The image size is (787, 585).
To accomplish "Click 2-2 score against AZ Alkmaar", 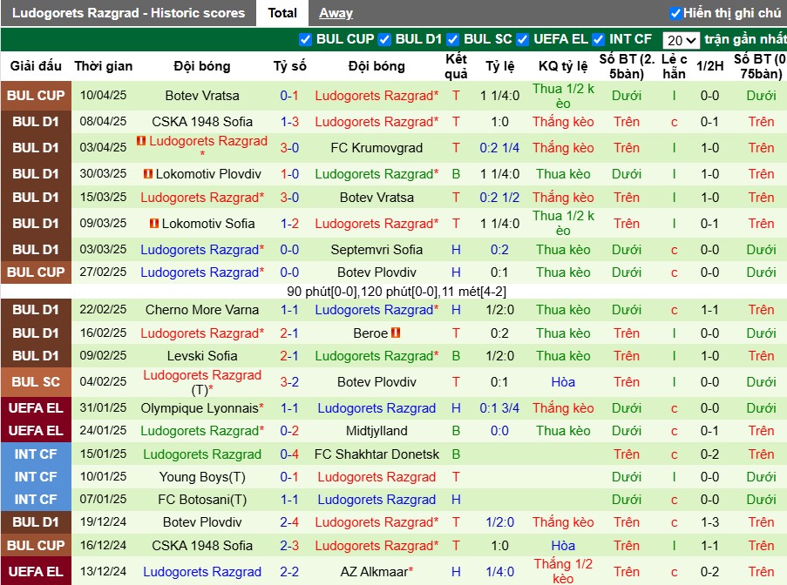I will (x=289, y=571).
